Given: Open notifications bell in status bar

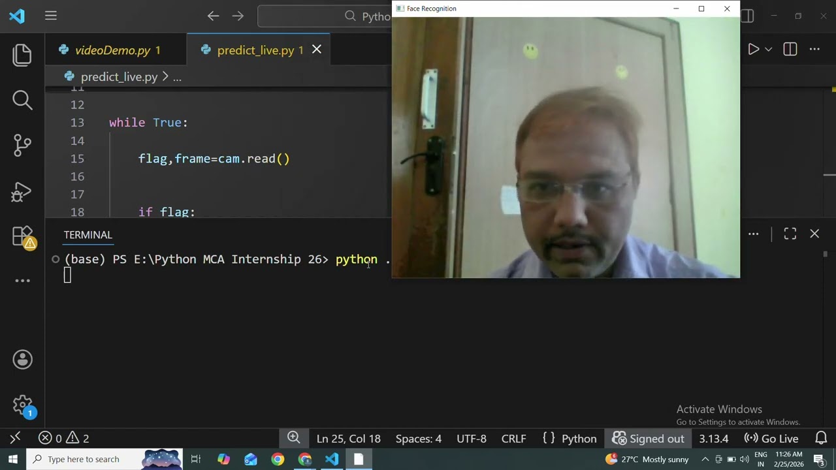Looking at the screenshot, I should pyautogui.click(x=822, y=438).
